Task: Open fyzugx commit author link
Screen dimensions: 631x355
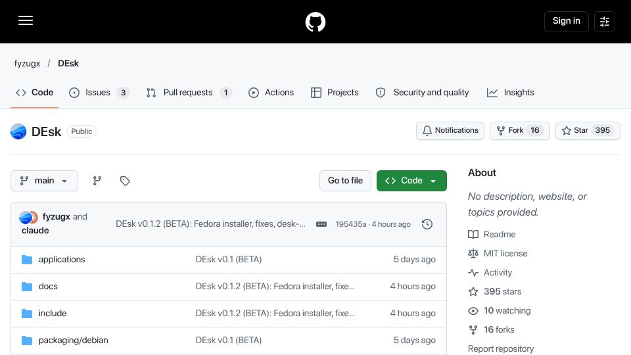Action: pyautogui.click(x=57, y=216)
